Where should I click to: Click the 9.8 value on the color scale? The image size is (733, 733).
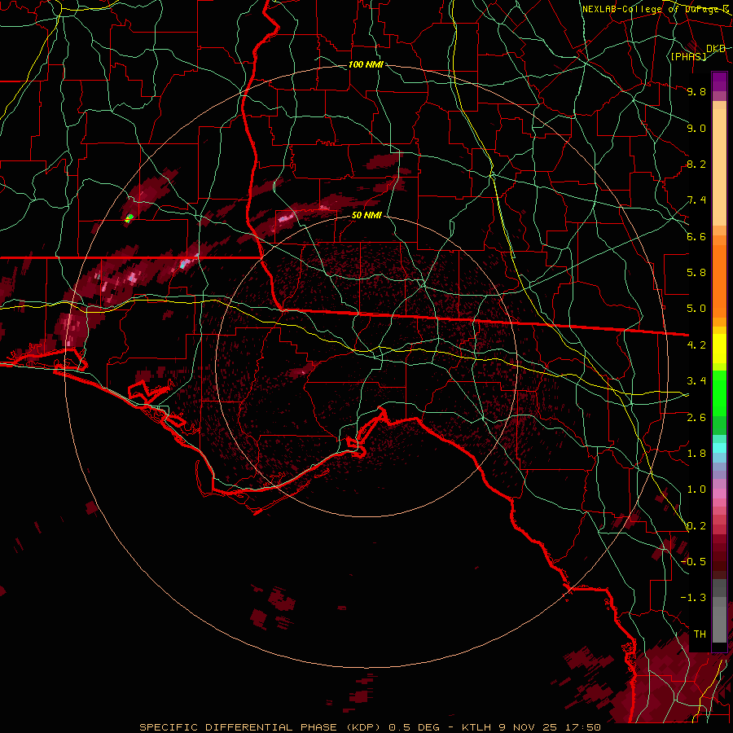tap(696, 91)
